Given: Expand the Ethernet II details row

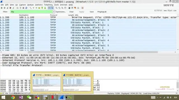Looking at the screenshot, I should (1, 58).
